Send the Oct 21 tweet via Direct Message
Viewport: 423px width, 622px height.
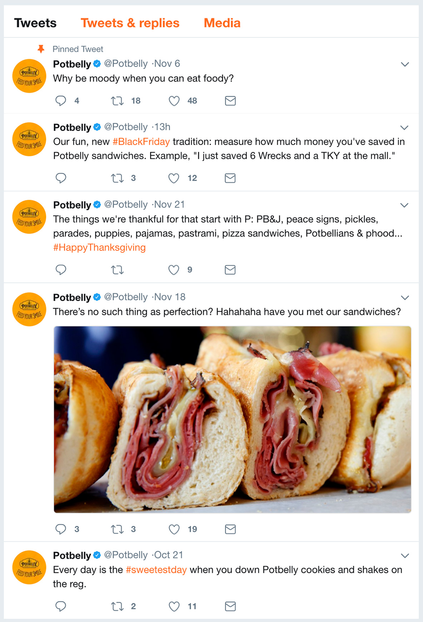point(230,606)
